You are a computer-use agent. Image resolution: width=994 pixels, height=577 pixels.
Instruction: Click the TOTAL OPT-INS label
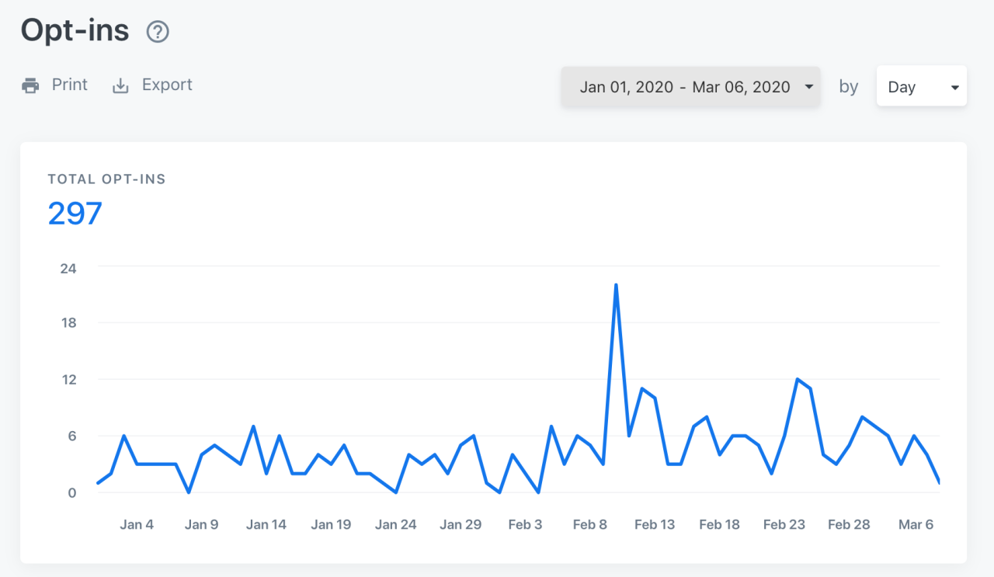(106, 179)
